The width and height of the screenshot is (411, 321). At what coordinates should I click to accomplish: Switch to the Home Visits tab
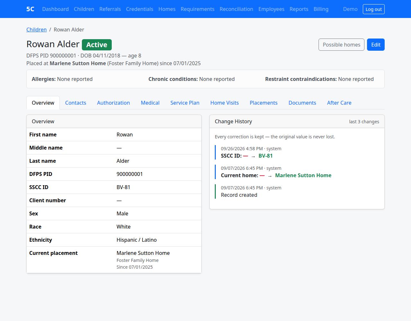pos(224,103)
